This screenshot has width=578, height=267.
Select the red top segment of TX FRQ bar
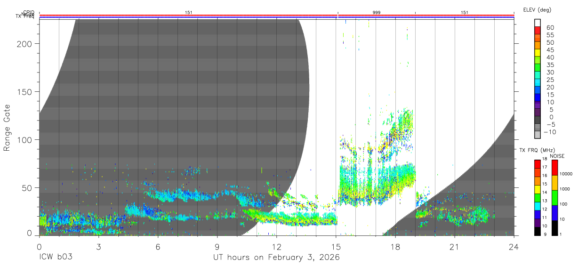pos(538,164)
